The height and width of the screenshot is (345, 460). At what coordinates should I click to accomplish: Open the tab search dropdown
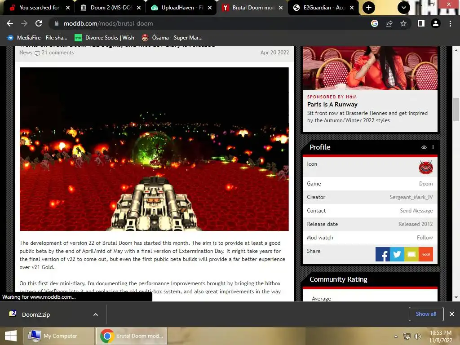click(x=404, y=8)
